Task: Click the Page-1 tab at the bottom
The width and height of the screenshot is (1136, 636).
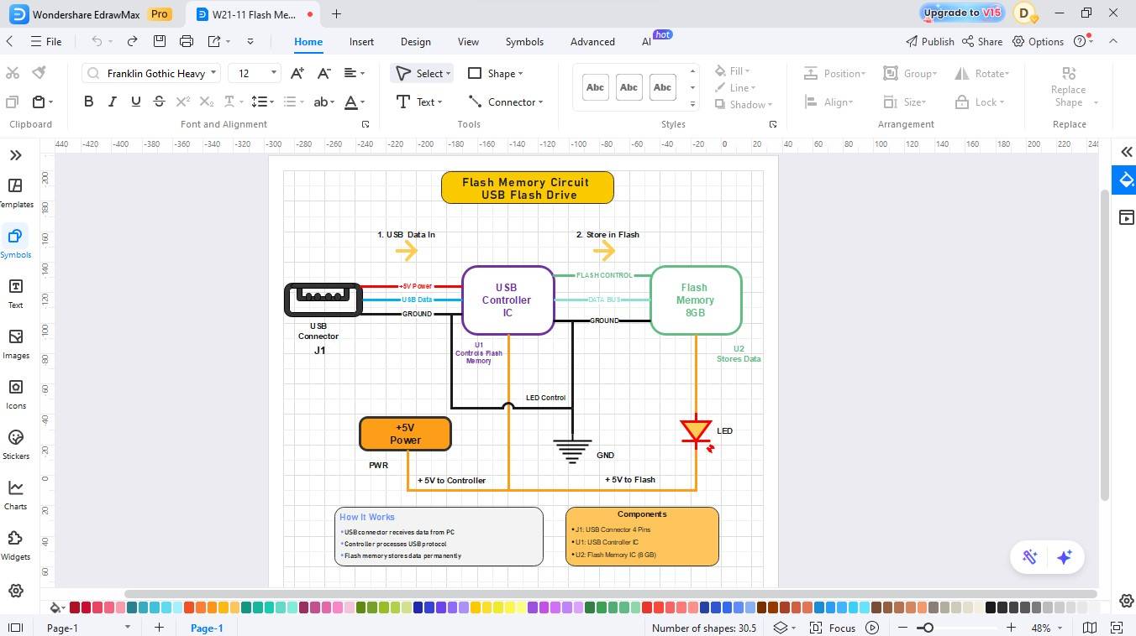Action: pyautogui.click(x=207, y=628)
